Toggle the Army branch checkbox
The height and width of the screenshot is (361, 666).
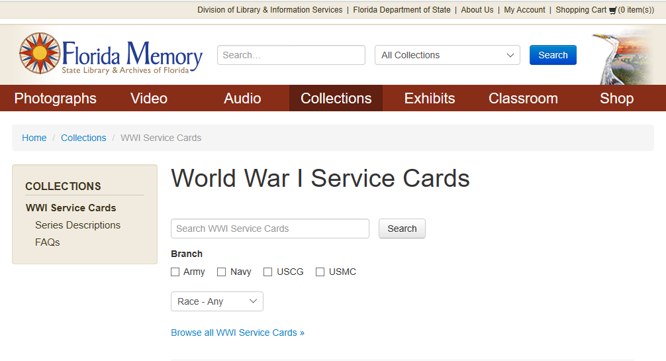pos(175,272)
